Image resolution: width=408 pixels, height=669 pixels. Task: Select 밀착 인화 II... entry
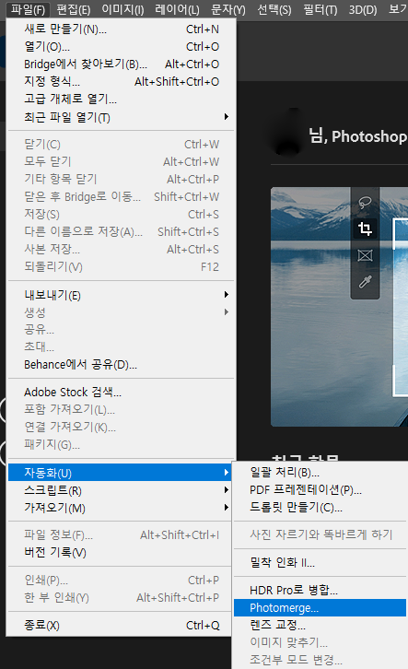click(x=320, y=562)
